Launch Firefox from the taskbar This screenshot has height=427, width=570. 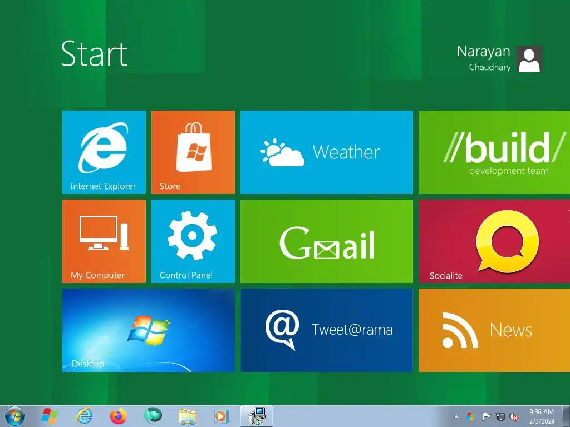(x=119, y=416)
